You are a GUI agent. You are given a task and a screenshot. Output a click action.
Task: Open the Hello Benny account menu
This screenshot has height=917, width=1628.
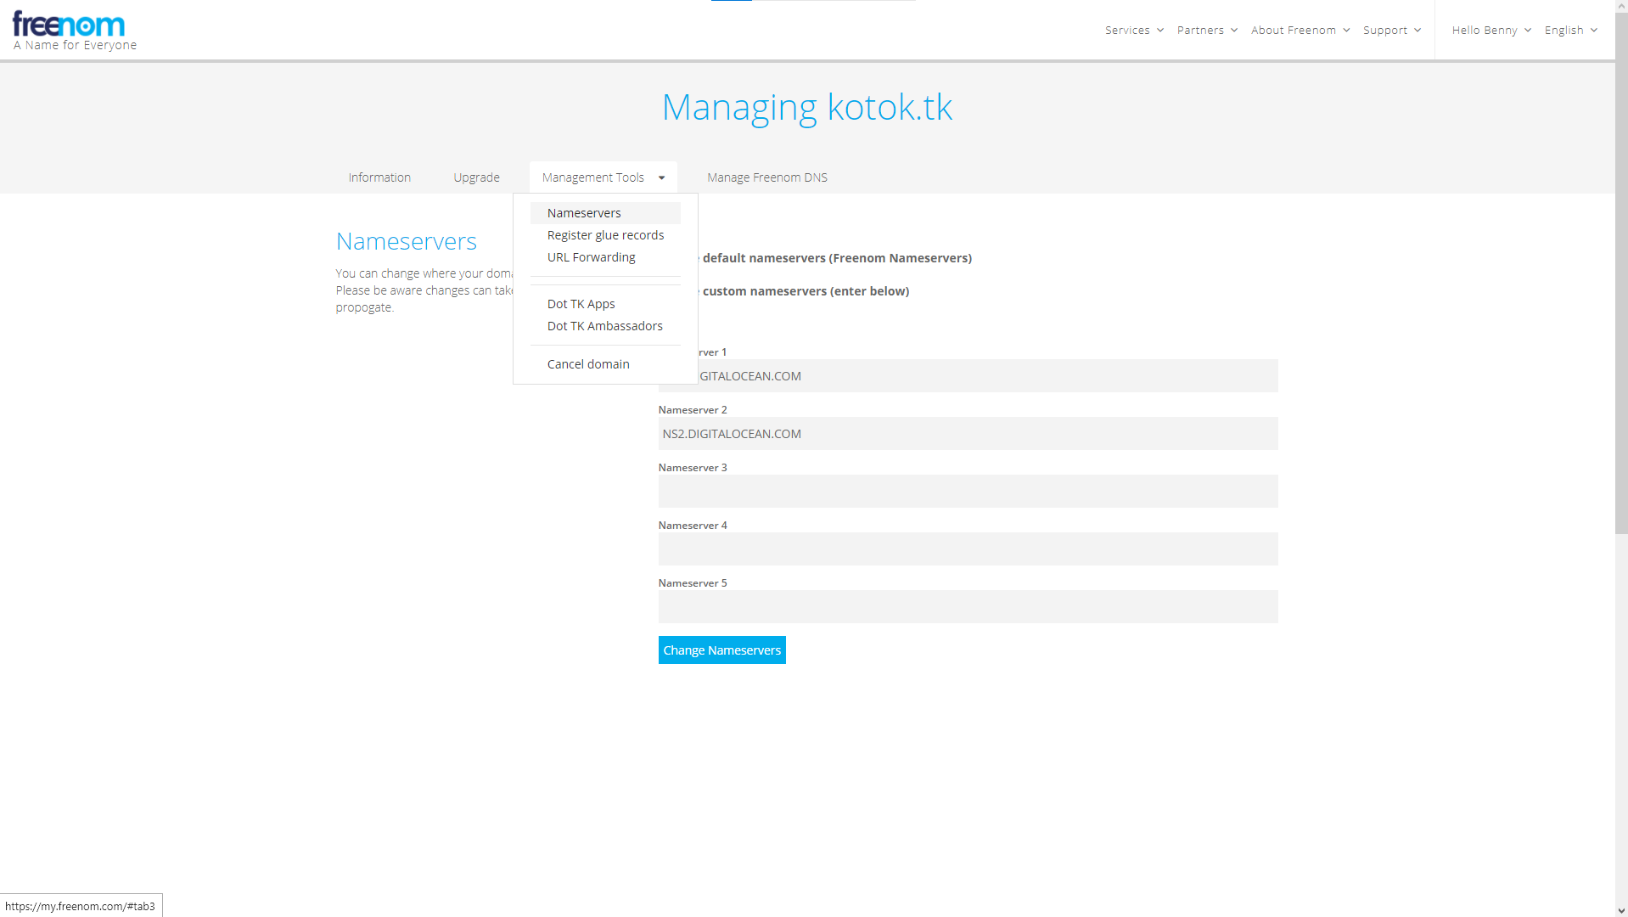click(1490, 30)
